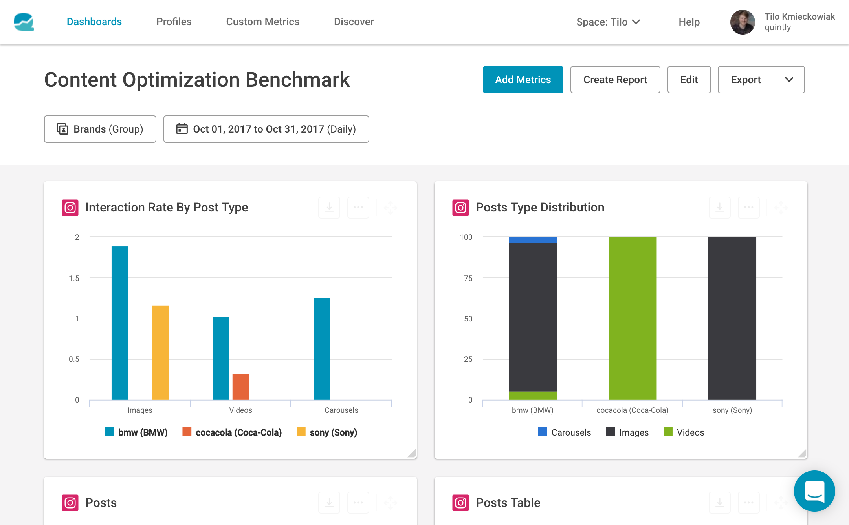Viewport: 849px width, 525px height.
Task: Click the Add Metrics button
Action: coord(523,80)
